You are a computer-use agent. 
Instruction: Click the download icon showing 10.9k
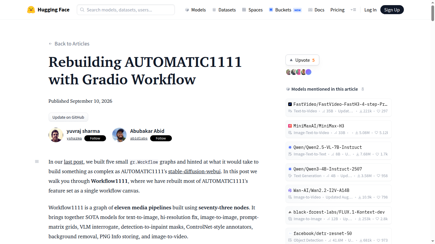360,197
